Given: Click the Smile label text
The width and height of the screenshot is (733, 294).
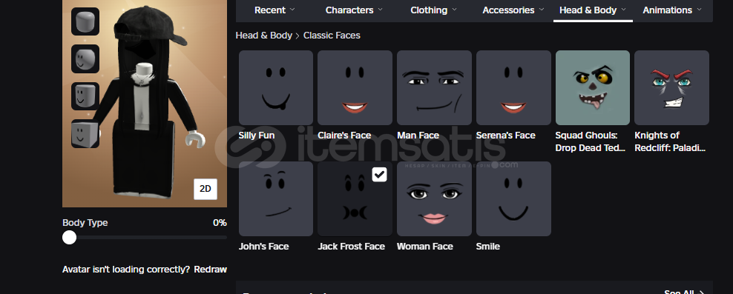Looking at the screenshot, I should tap(488, 247).
